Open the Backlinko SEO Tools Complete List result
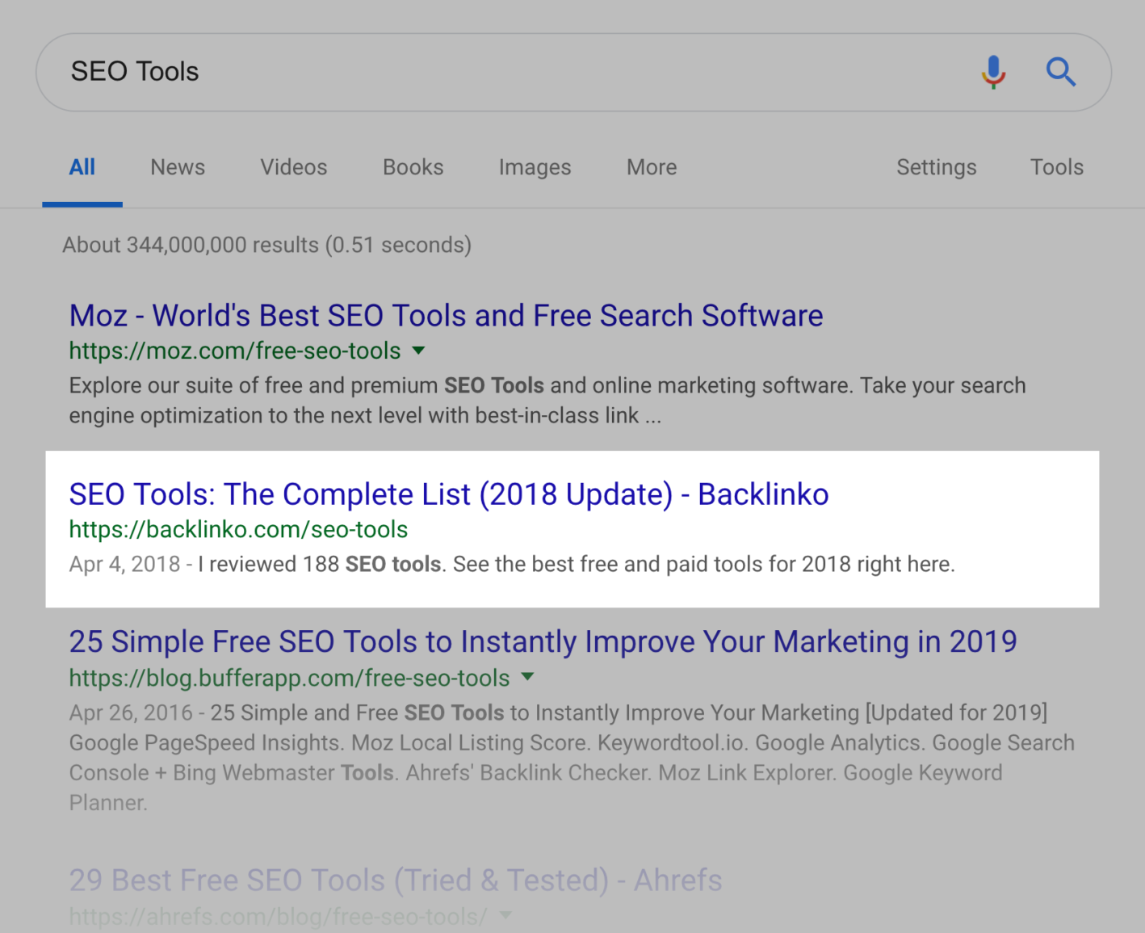 pos(449,494)
